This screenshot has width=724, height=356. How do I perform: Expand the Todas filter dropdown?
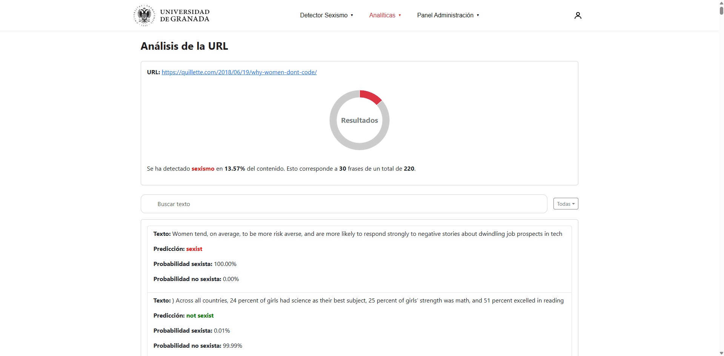pos(566,204)
